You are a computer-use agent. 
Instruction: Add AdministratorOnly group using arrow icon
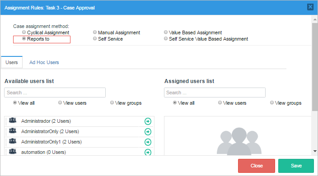[x=148, y=132]
